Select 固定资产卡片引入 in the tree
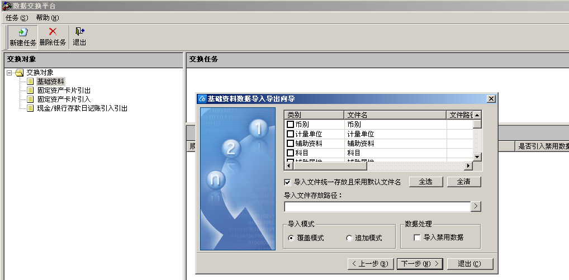Screen dimensions: 569x280 pos(64,99)
